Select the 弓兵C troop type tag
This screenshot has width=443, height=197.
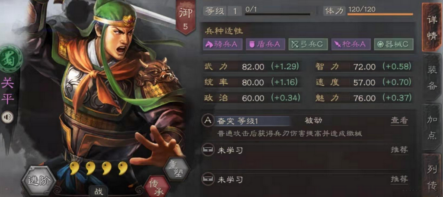click(x=308, y=44)
